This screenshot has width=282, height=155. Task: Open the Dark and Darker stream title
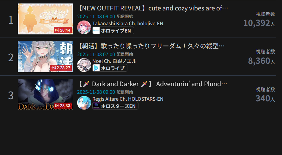[152, 84]
